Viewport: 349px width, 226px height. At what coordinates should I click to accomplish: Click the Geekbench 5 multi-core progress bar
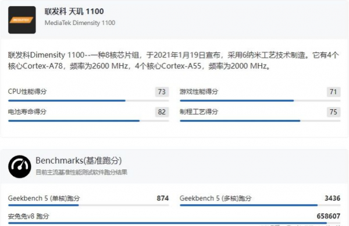tap(260, 205)
